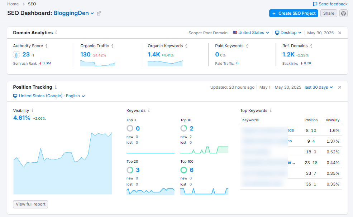The height and width of the screenshot is (217, 353).
Task: Click the Position Tracking info icon
Action: pos(57,87)
